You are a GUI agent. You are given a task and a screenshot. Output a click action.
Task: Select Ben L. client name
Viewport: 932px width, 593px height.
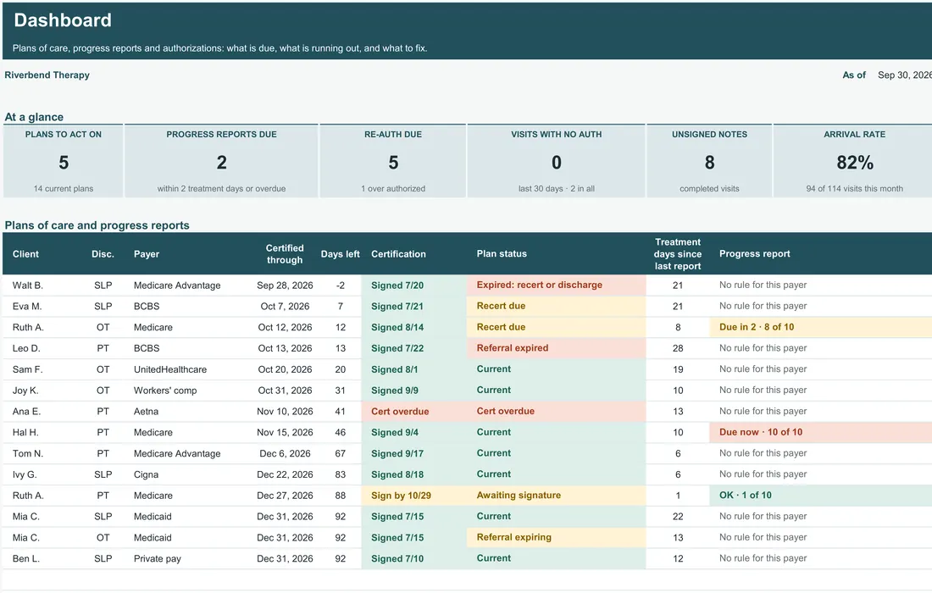pos(26,558)
